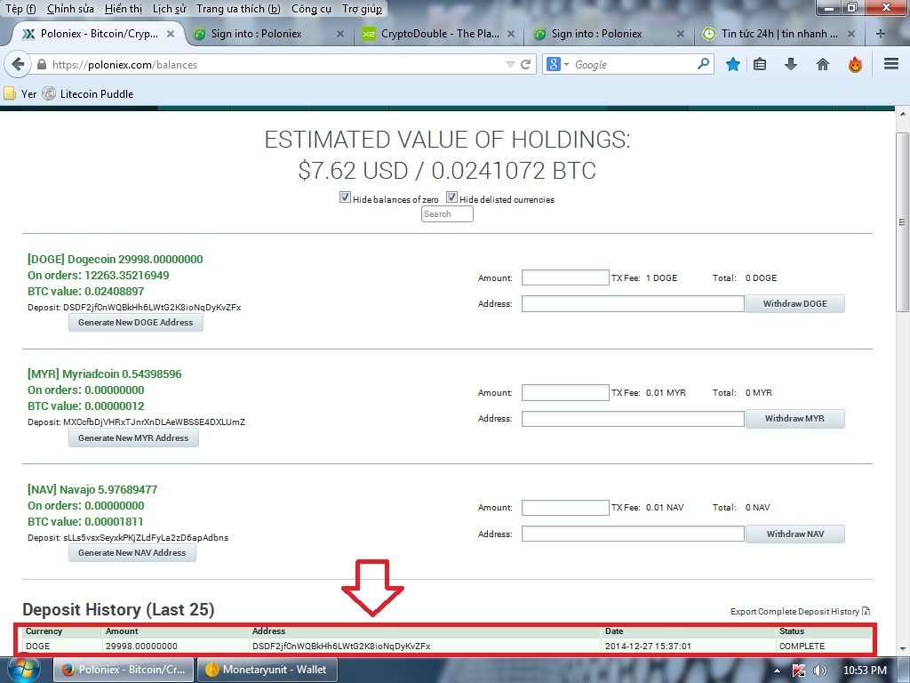Close the Poloniex - Bitcoin/Cryp tab
Viewport: 910px width, 683px height.
(x=171, y=34)
